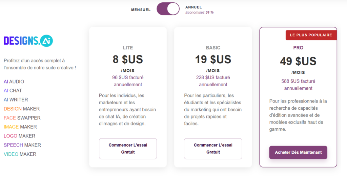Open the FACE SWAPPER tool link
The image size is (347, 176).
[x=22, y=118]
